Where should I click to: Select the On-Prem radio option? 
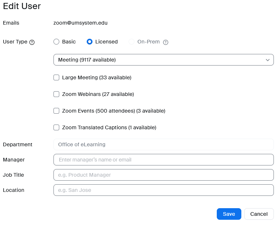tap(132, 42)
